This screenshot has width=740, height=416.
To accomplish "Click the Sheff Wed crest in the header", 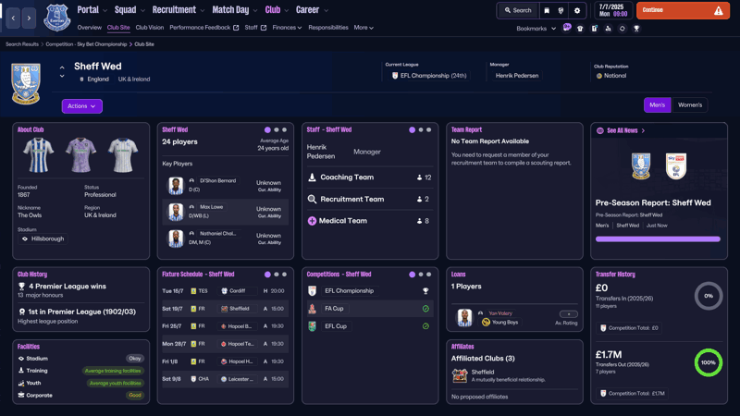I will tap(26, 83).
